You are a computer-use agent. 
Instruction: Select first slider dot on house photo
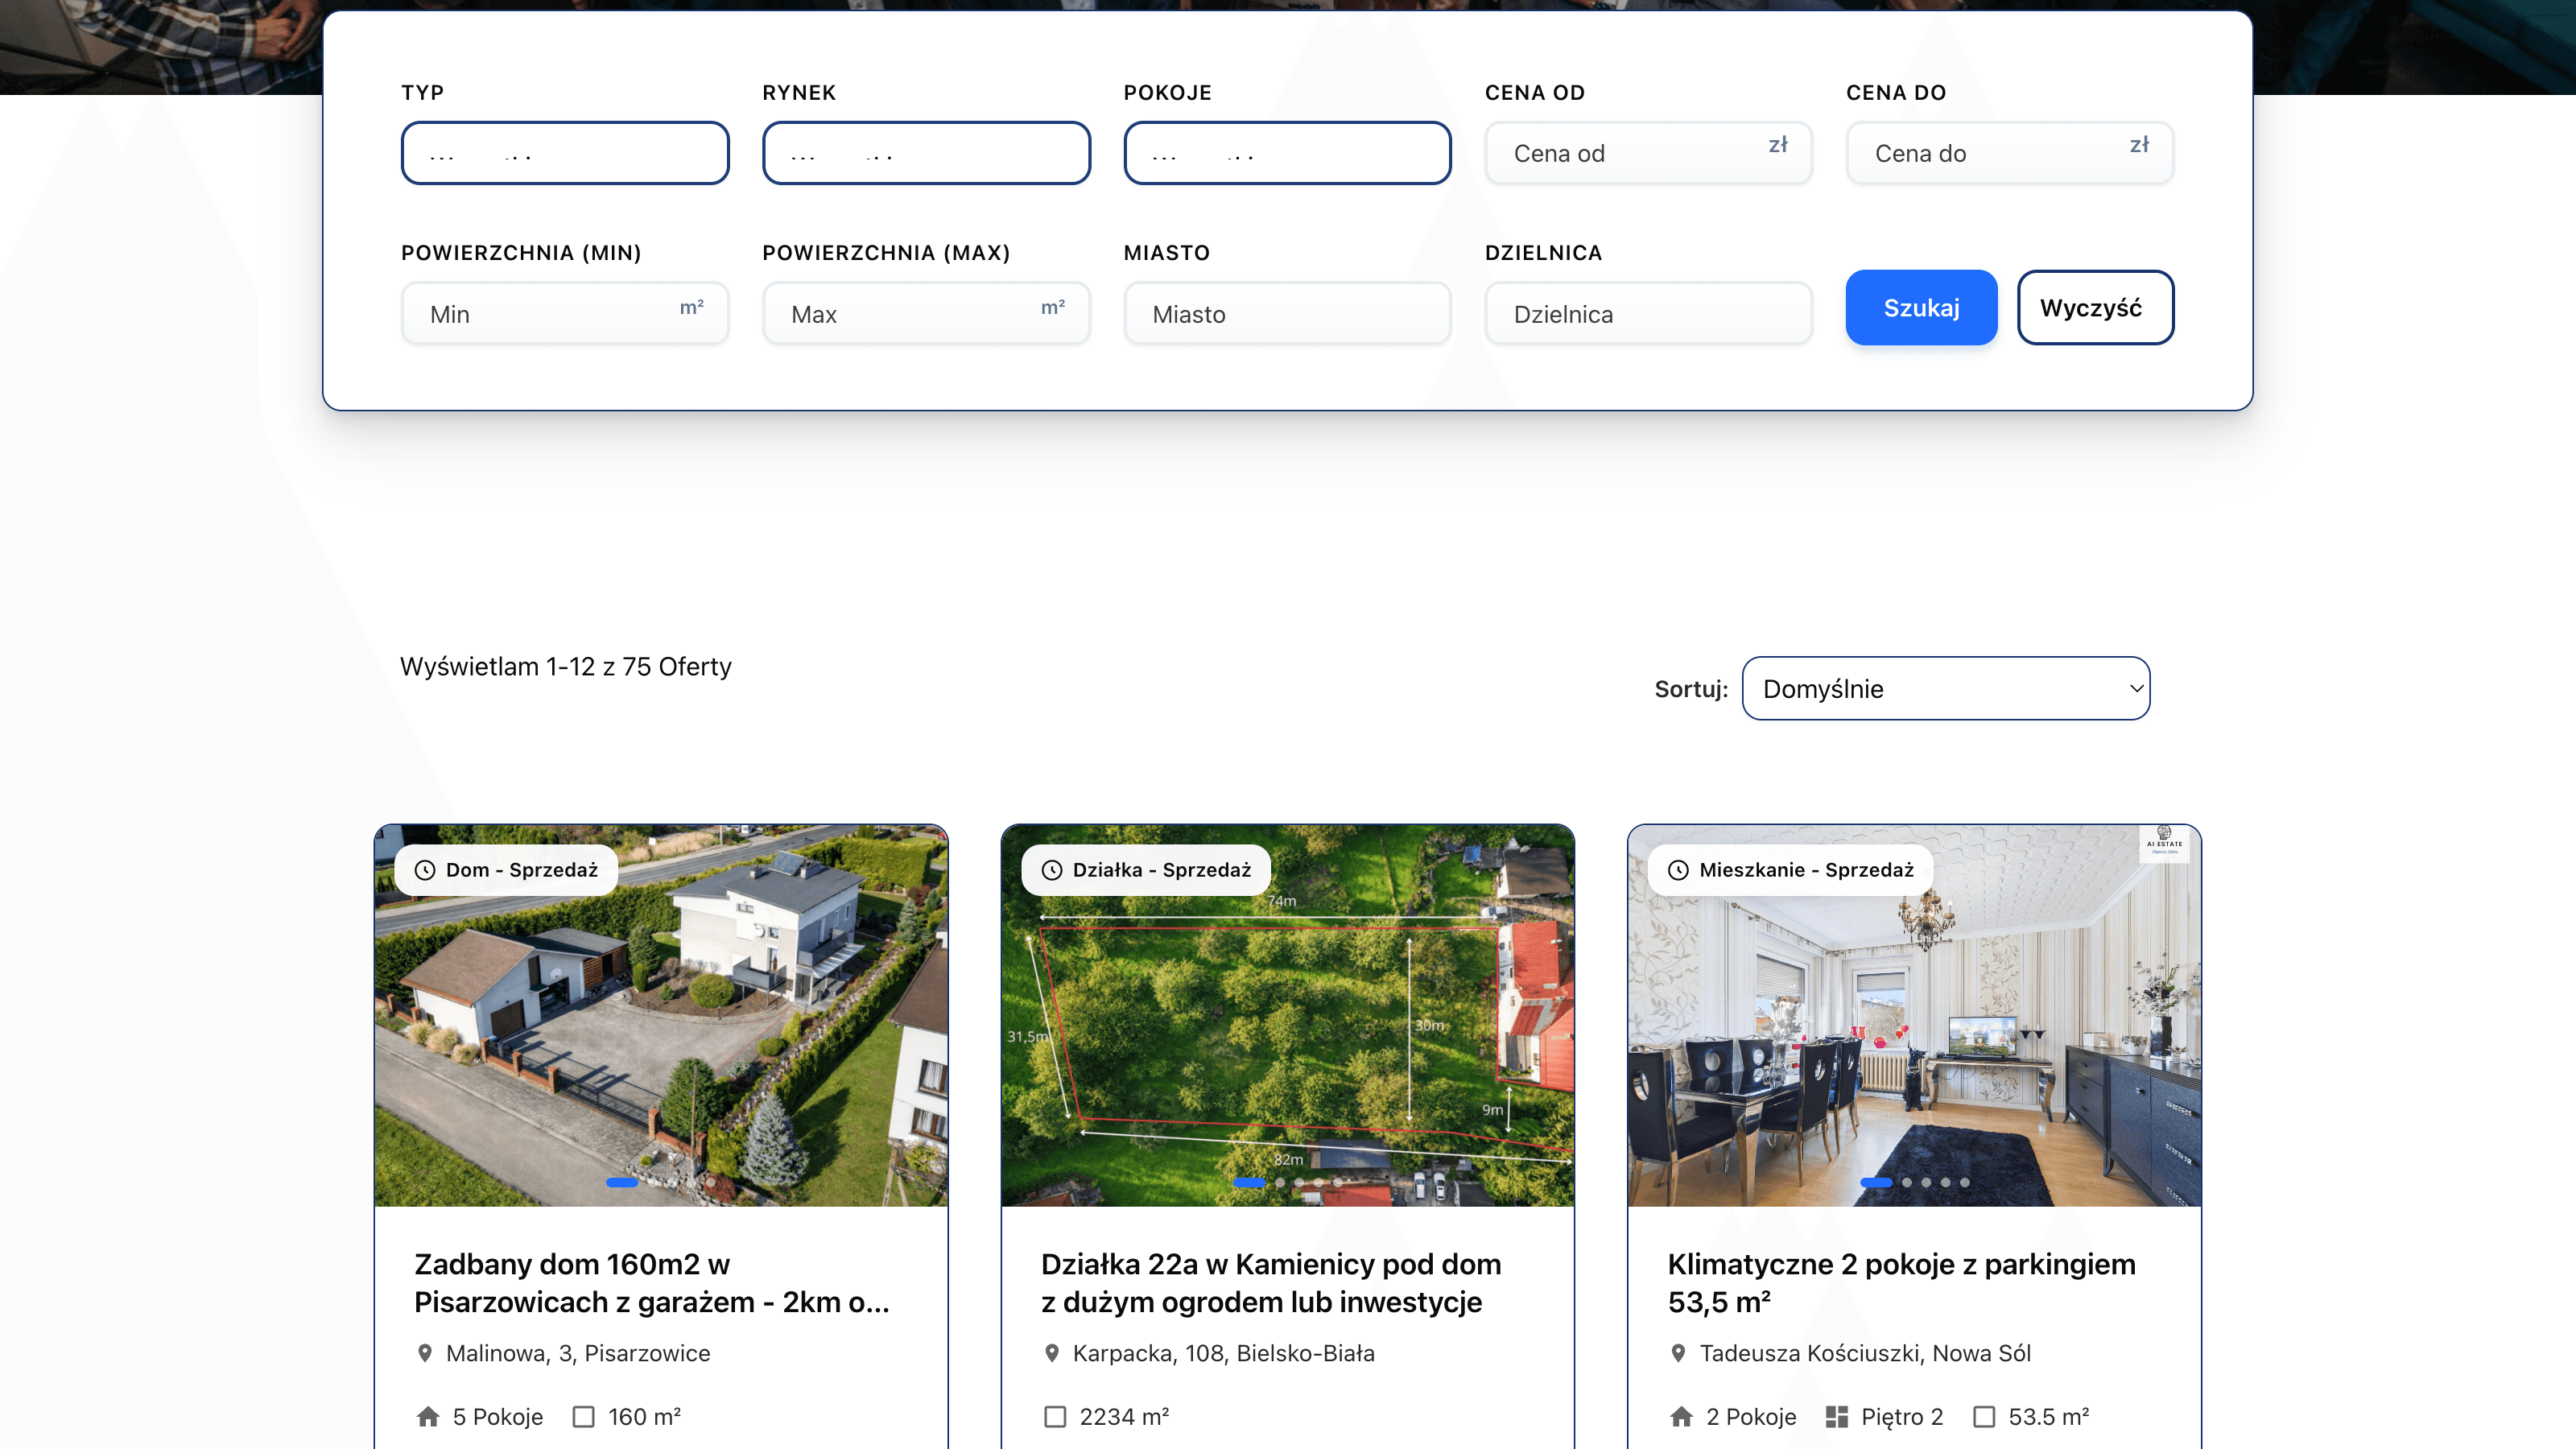tap(622, 1183)
